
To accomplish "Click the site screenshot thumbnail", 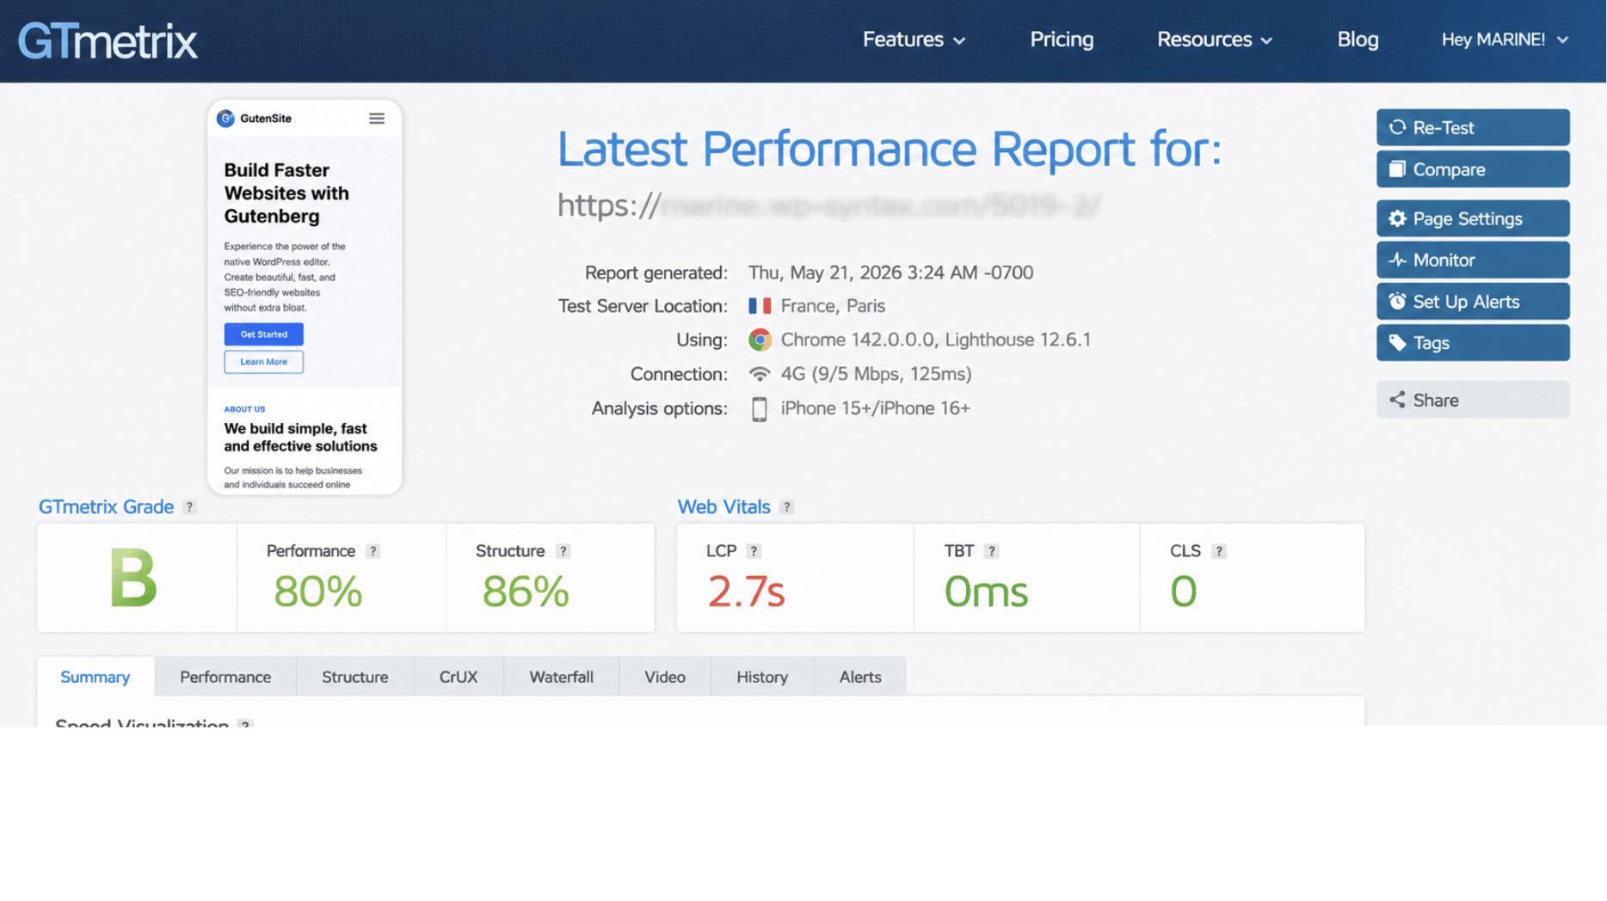I will click(x=305, y=297).
